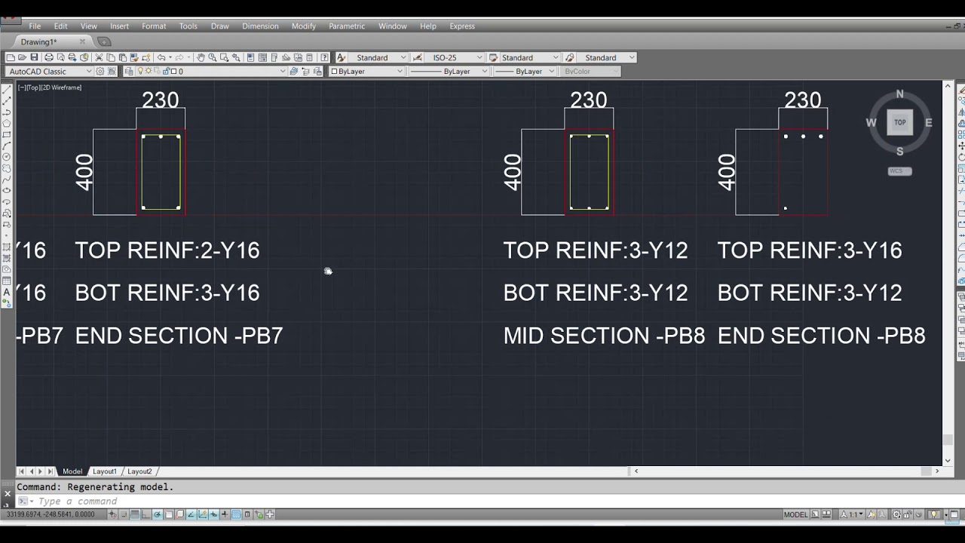Click the Layer Previous icon
This screenshot has width=965, height=543.
[306, 71]
